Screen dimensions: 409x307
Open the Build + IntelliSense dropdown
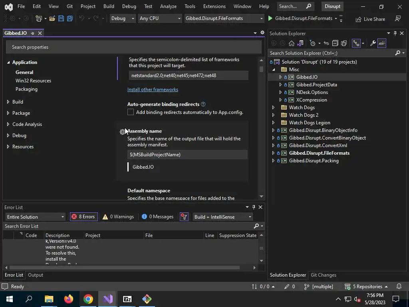click(x=223, y=217)
